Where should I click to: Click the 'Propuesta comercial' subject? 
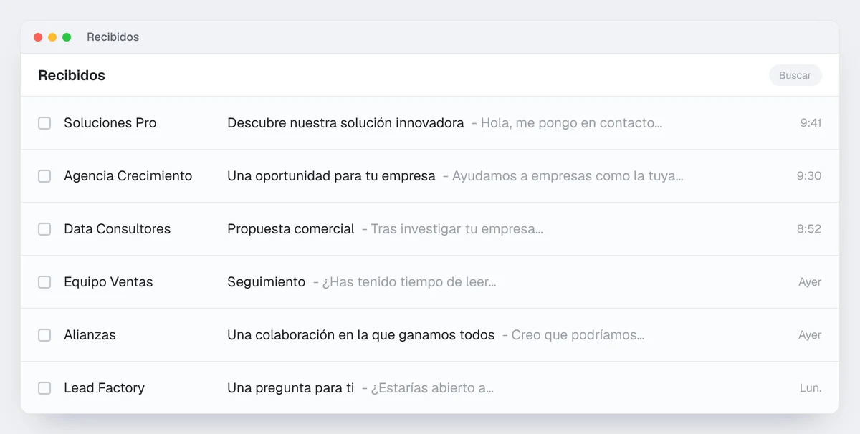(291, 229)
